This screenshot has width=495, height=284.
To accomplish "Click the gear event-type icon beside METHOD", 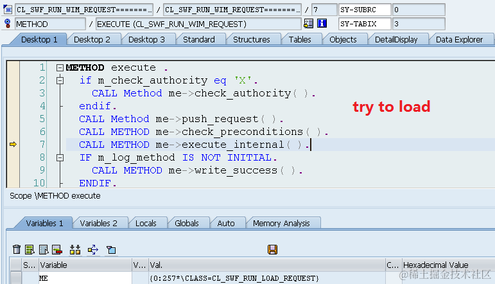I will 8,24.
